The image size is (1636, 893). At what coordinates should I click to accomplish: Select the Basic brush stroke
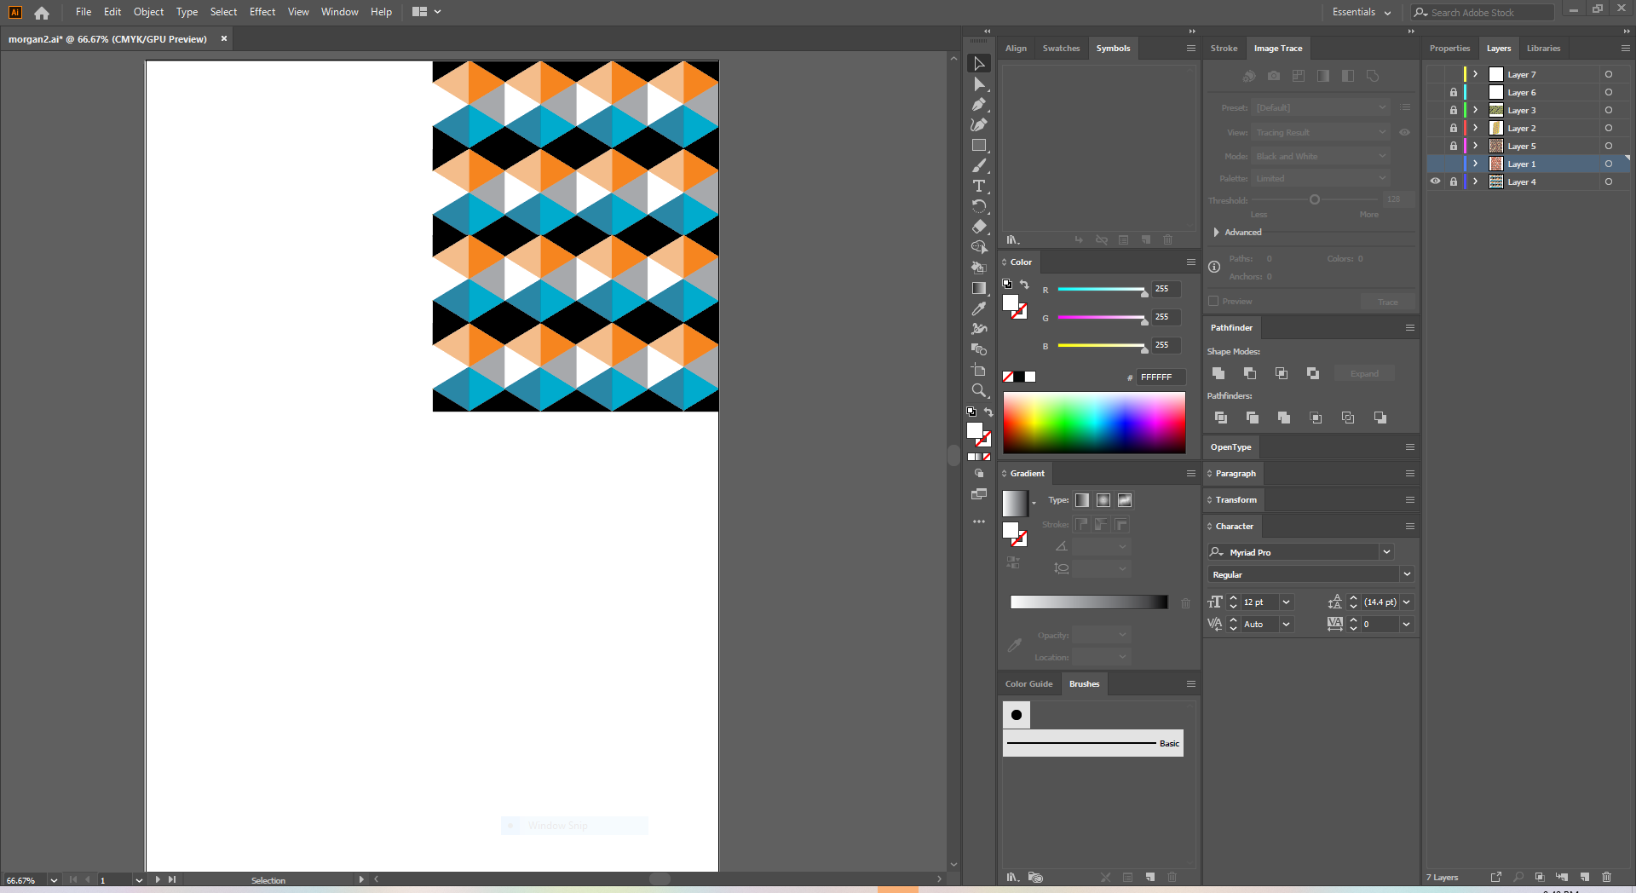(x=1093, y=743)
